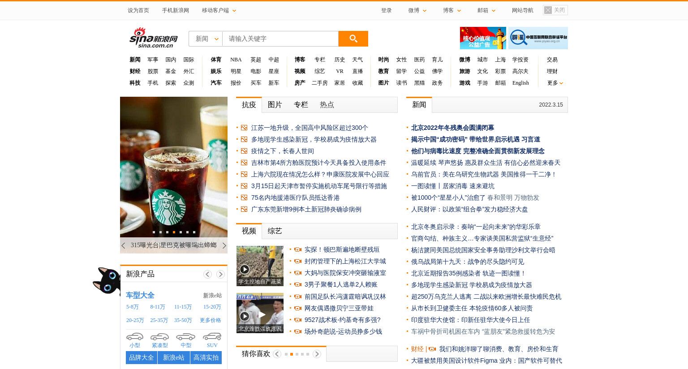Viewport: 688px width, 369px height.
Task: Open the 315曝光台 星巴克 caption link
Action: point(174,245)
